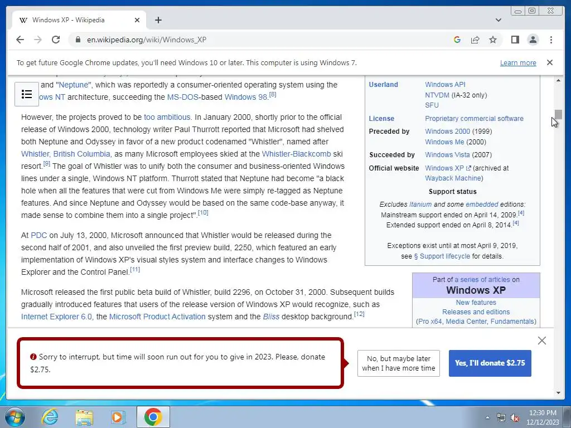
Task: Launch Internet Explorer from taskbar
Action: point(50,417)
